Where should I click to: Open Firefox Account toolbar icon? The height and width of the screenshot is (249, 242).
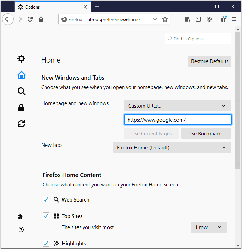coord(209,19)
